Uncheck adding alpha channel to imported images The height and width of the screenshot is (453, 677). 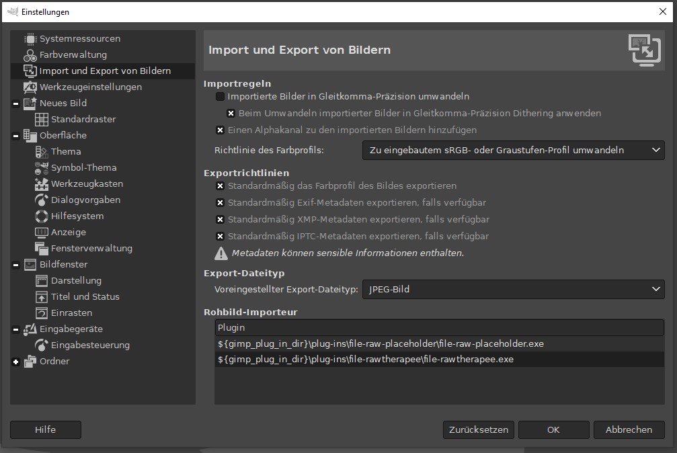pyautogui.click(x=220, y=130)
